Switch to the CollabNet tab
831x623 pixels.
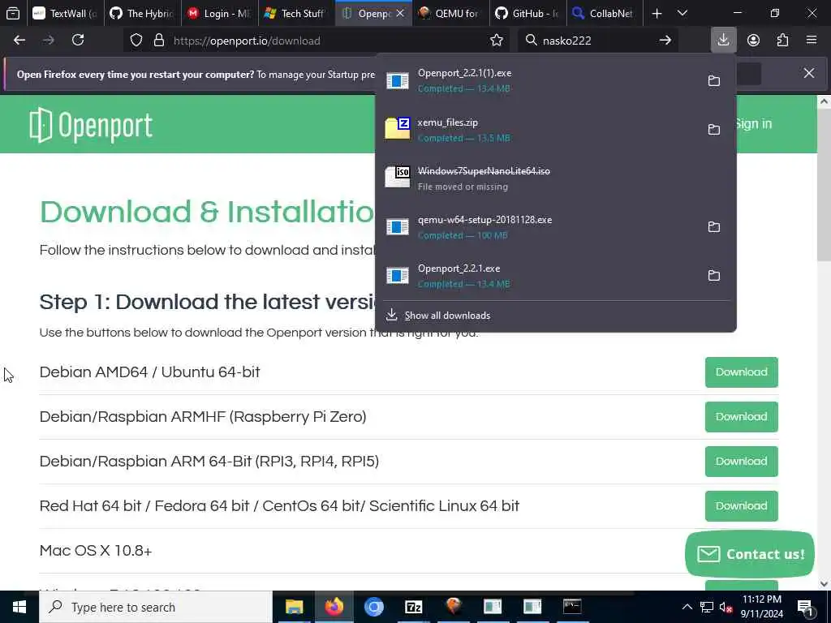pos(605,13)
